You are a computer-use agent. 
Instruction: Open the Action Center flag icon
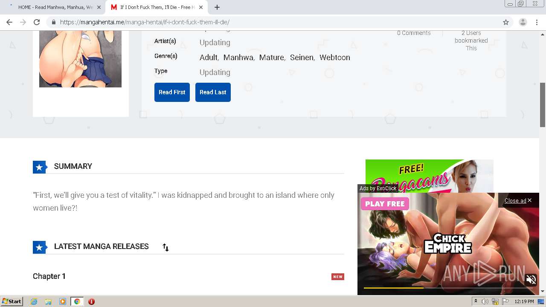(x=505, y=301)
